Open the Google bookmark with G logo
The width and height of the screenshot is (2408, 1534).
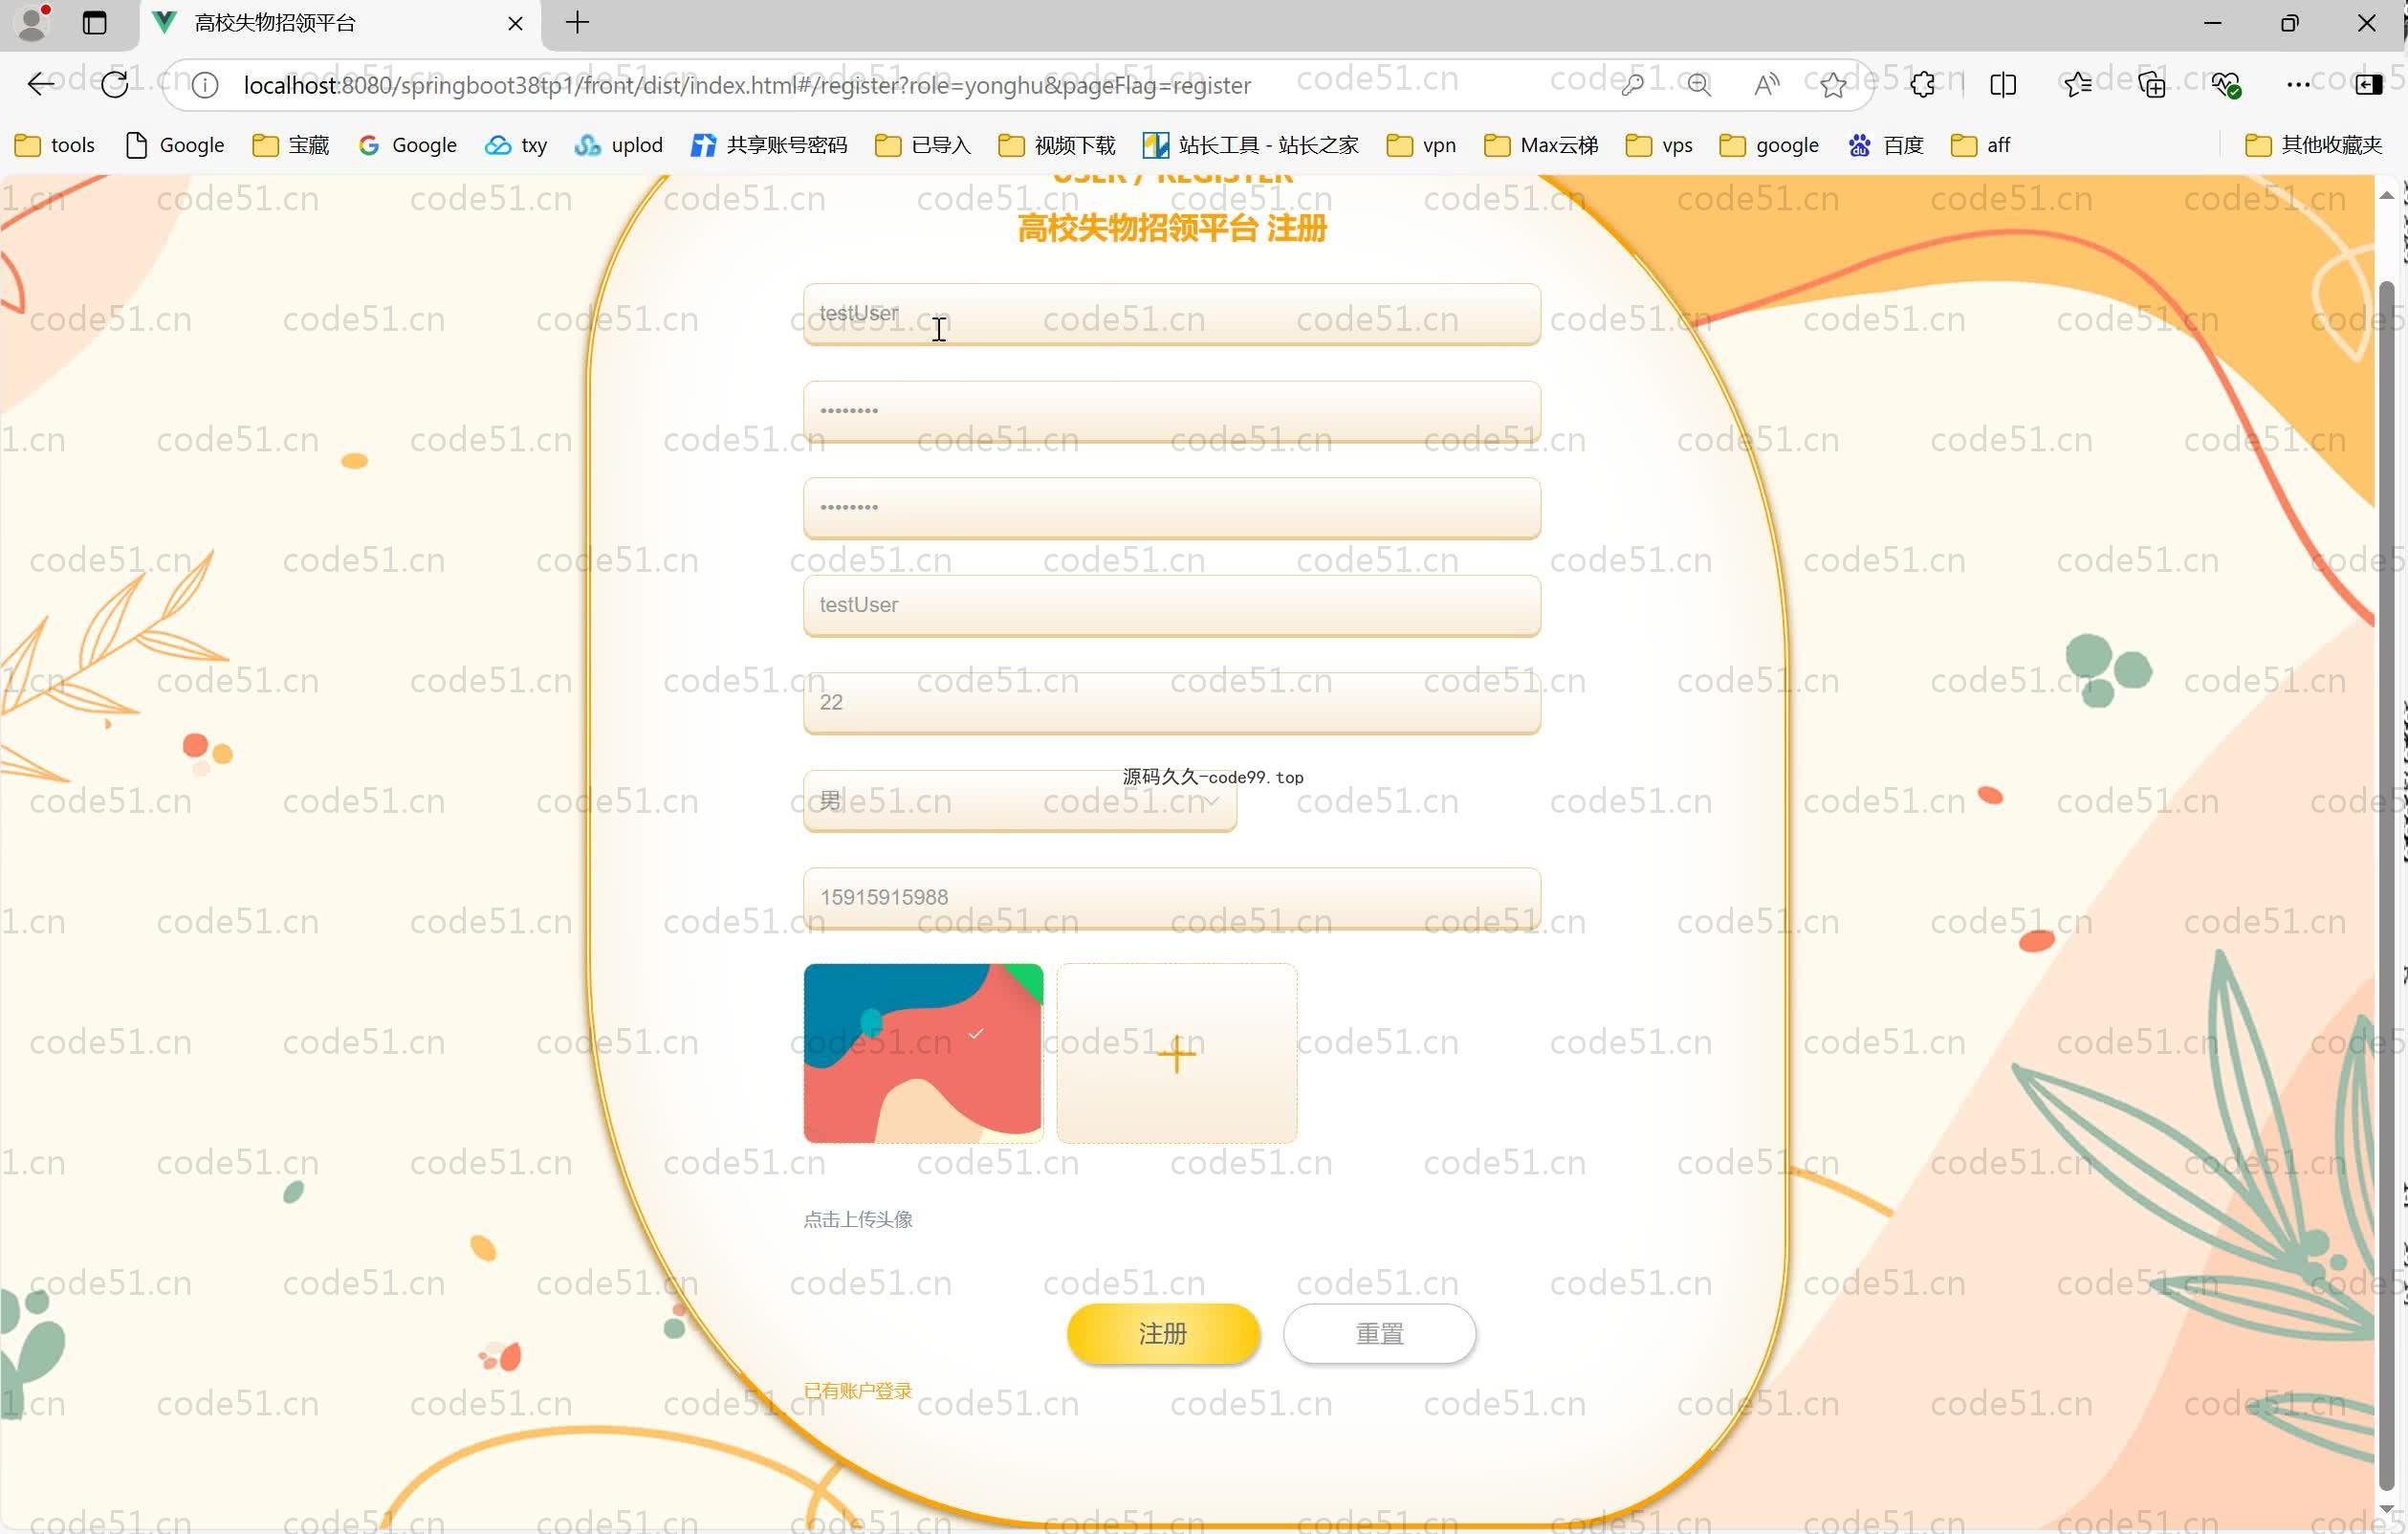click(x=407, y=145)
